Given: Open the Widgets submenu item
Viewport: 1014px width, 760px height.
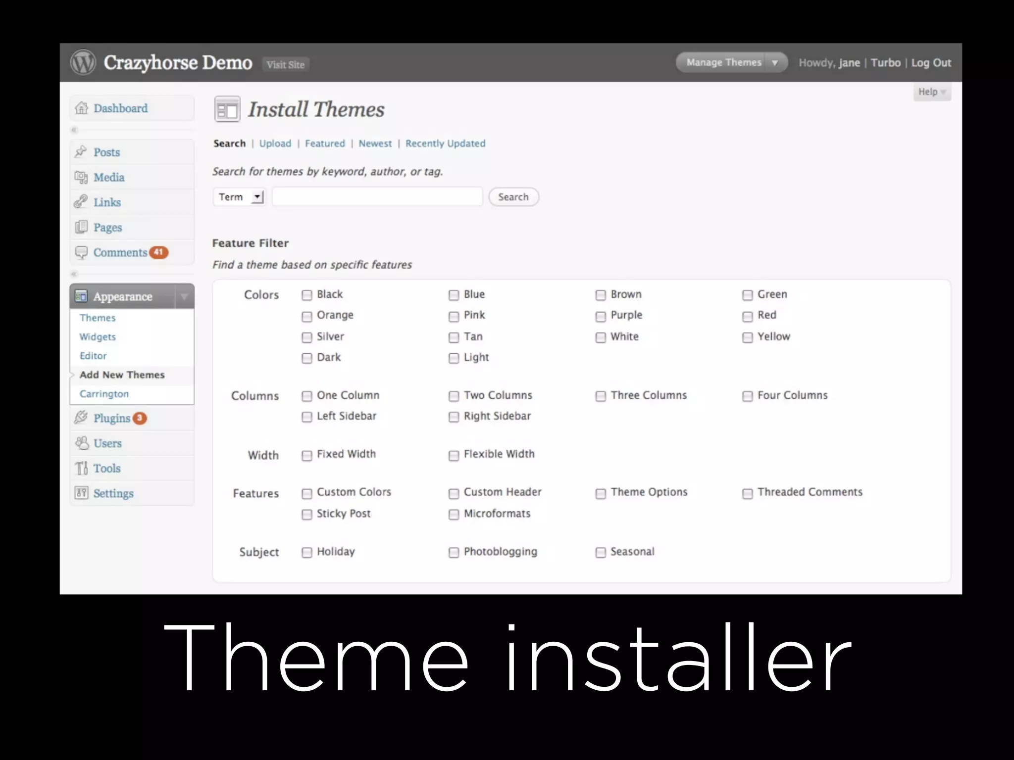Looking at the screenshot, I should point(98,337).
